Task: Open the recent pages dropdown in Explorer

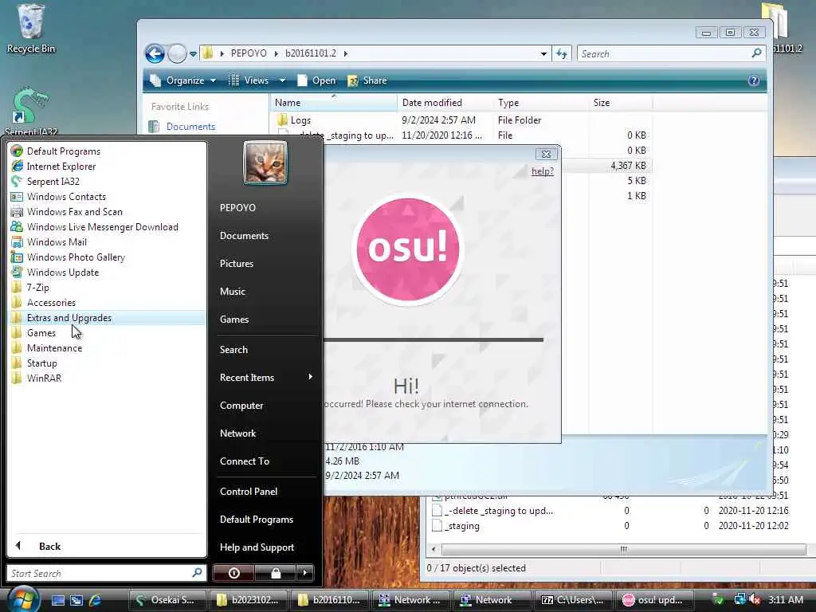Action: click(x=193, y=54)
